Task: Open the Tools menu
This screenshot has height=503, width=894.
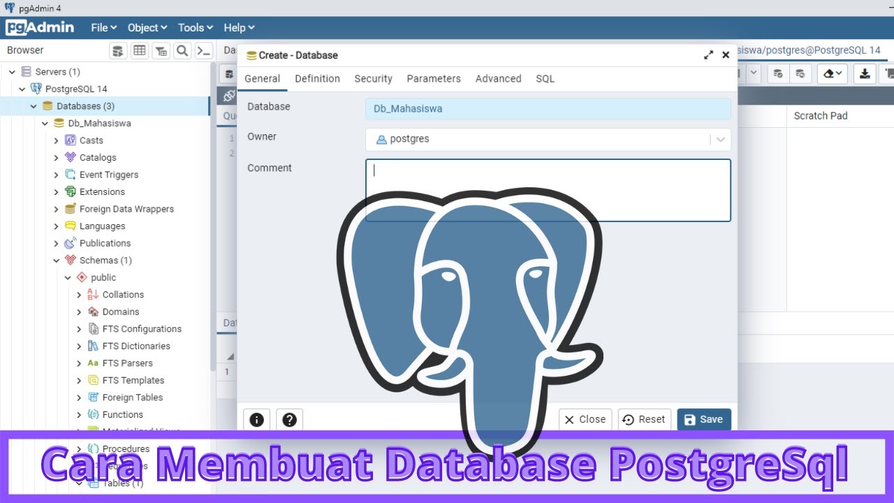Action: click(x=196, y=27)
